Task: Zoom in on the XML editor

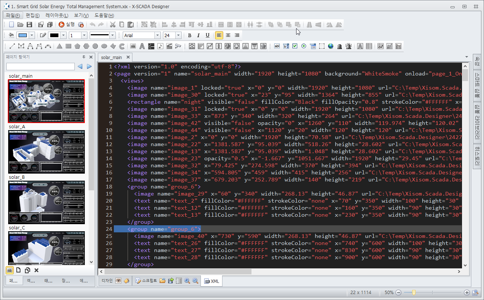Action: [187, 281]
